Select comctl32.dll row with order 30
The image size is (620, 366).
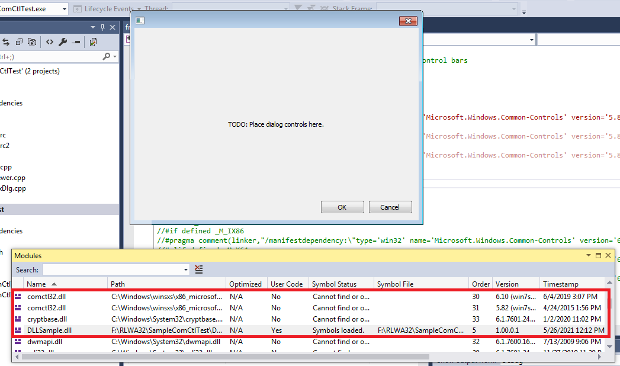tap(309, 297)
